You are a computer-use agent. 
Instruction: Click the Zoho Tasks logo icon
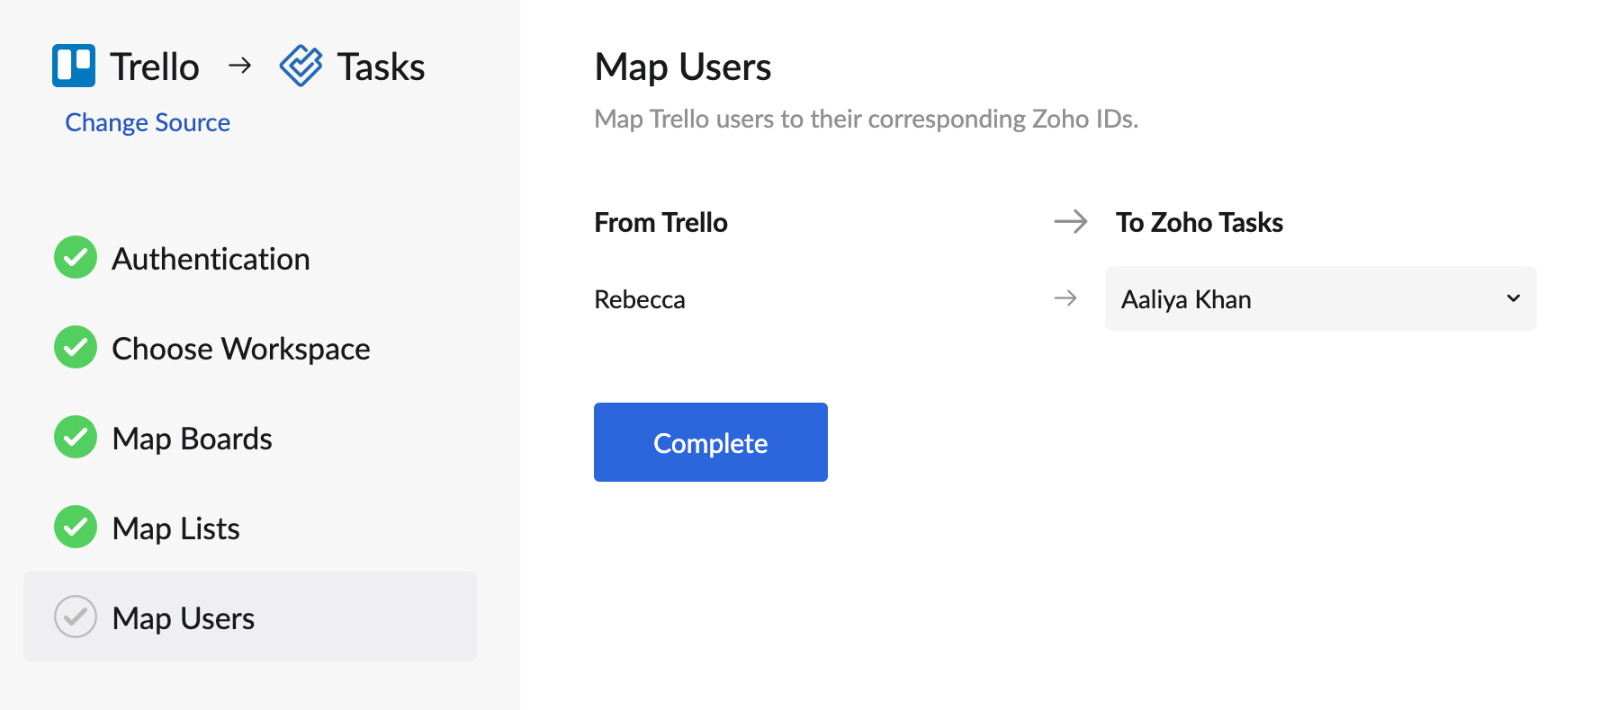[301, 64]
